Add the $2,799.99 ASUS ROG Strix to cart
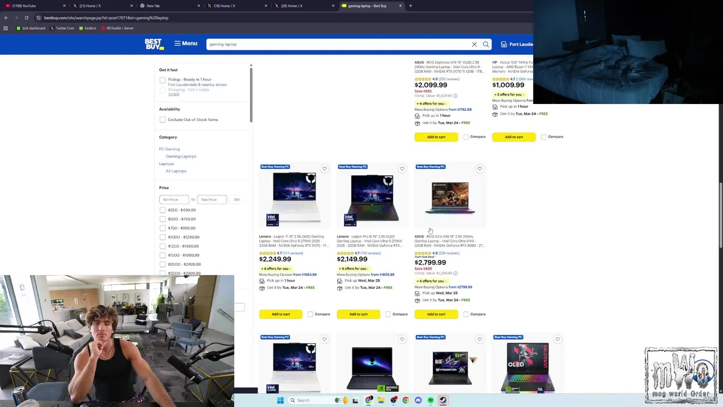Screen dimensions: 723x407 point(436,314)
